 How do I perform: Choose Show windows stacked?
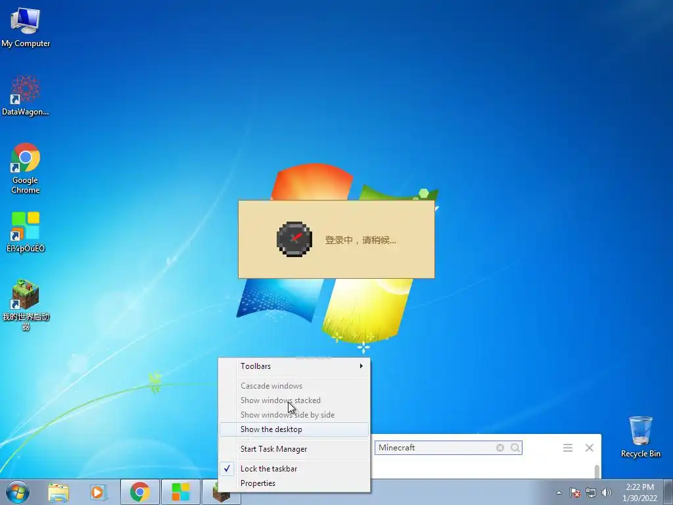click(294, 400)
